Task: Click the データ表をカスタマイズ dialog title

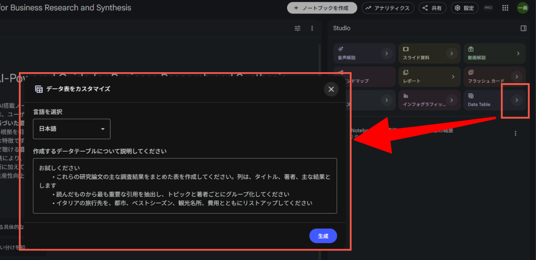Action: tap(78, 89)
